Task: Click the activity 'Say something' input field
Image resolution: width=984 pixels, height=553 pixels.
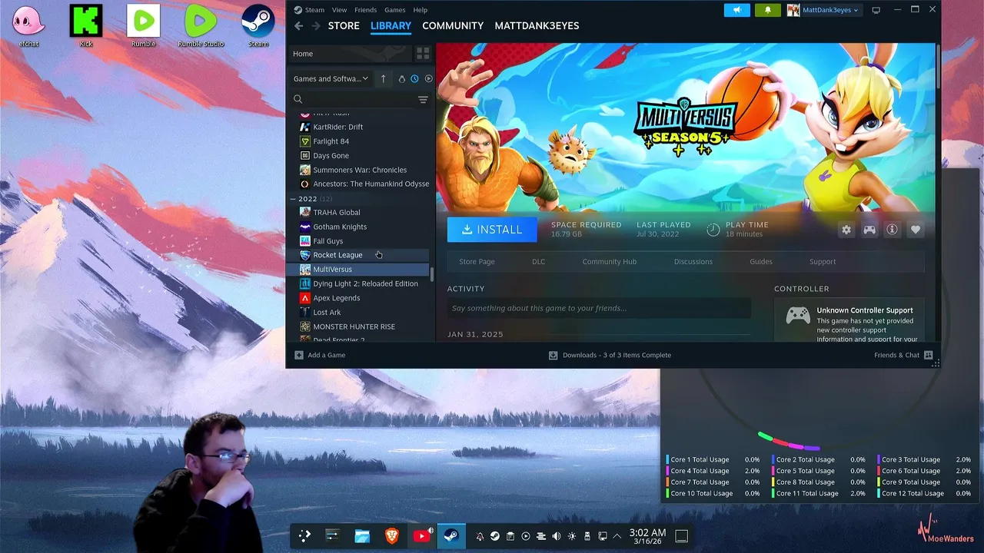Action: pos(599,308)
